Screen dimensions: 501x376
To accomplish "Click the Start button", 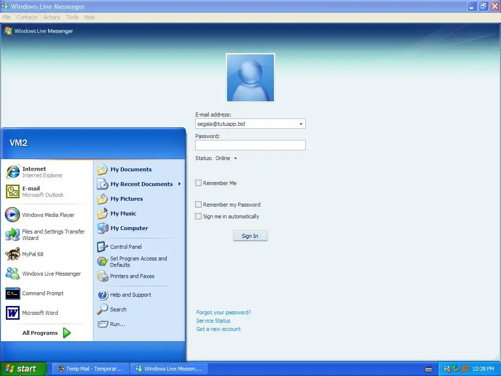I will click(x=23, y=369).
